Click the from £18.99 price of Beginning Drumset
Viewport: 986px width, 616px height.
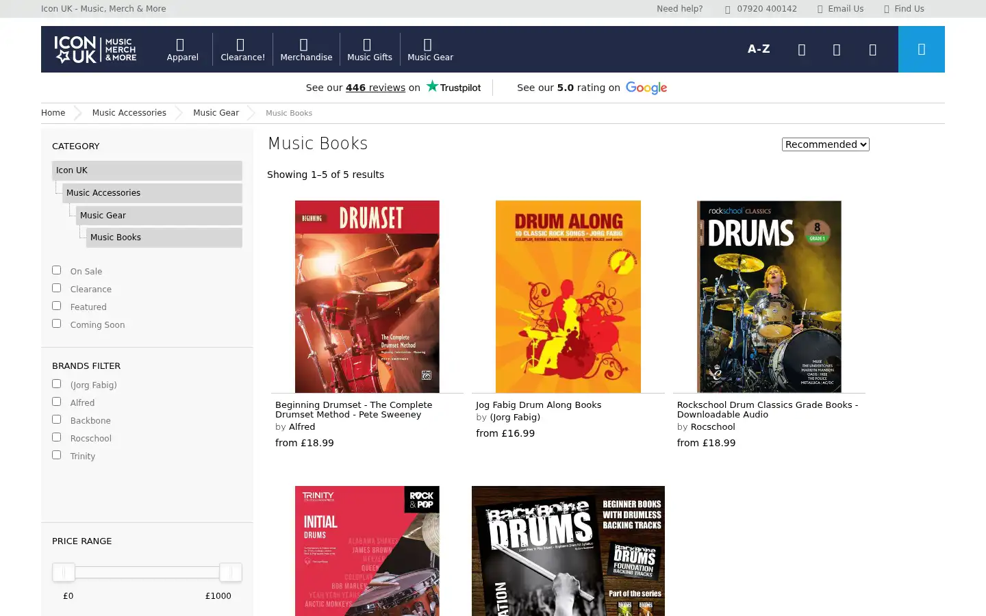click(305, 444)
